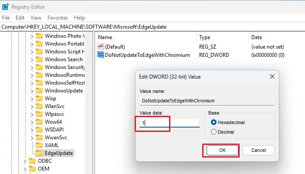Image resolution: width=305 pixels, height=174 pixels.
Task: Expand the Wow64 tree node
Action: pyautogui.click(x=32, y=122)
